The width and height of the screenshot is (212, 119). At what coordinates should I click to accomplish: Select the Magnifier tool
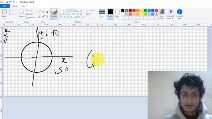tap(47, 17)
